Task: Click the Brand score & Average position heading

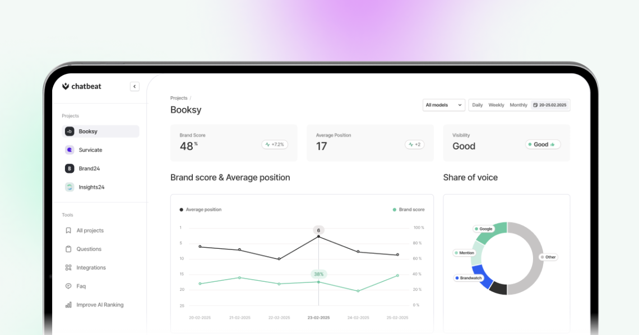Action: tap(230, 177)
